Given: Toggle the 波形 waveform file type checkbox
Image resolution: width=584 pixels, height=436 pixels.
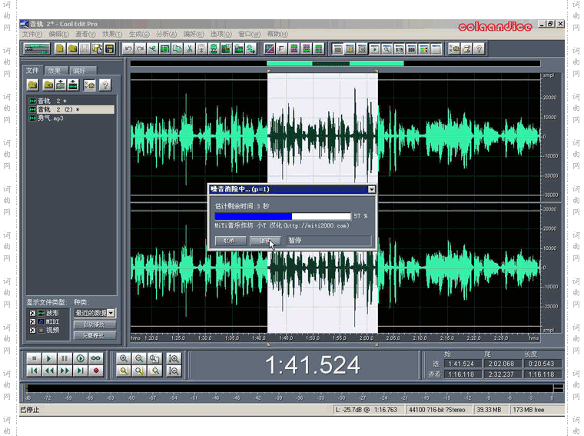Looking at the screenshot, I should [32, 314].
